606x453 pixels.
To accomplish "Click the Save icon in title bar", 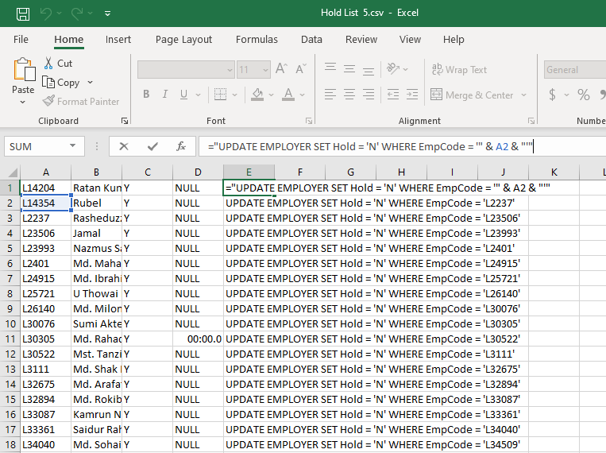I will 23,13.
